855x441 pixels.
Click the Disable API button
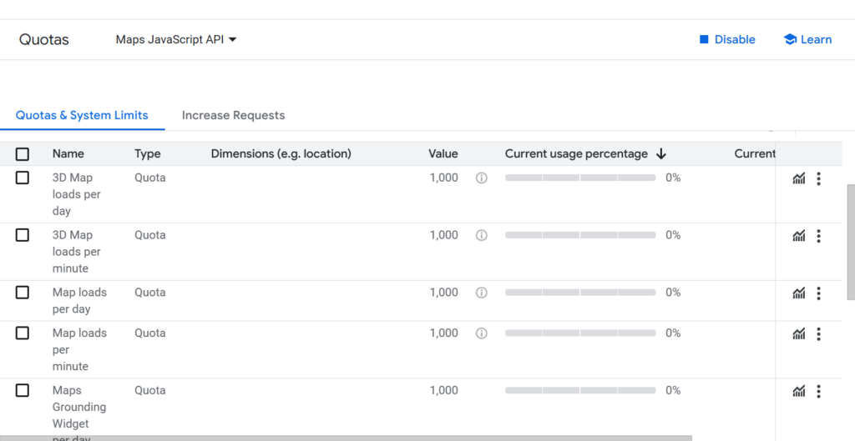(x=726, y=39)
